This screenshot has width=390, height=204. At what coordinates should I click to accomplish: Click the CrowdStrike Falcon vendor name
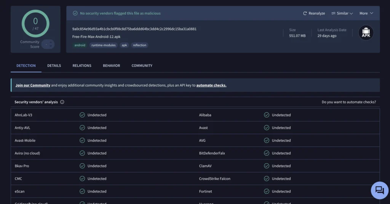(215, 178)
